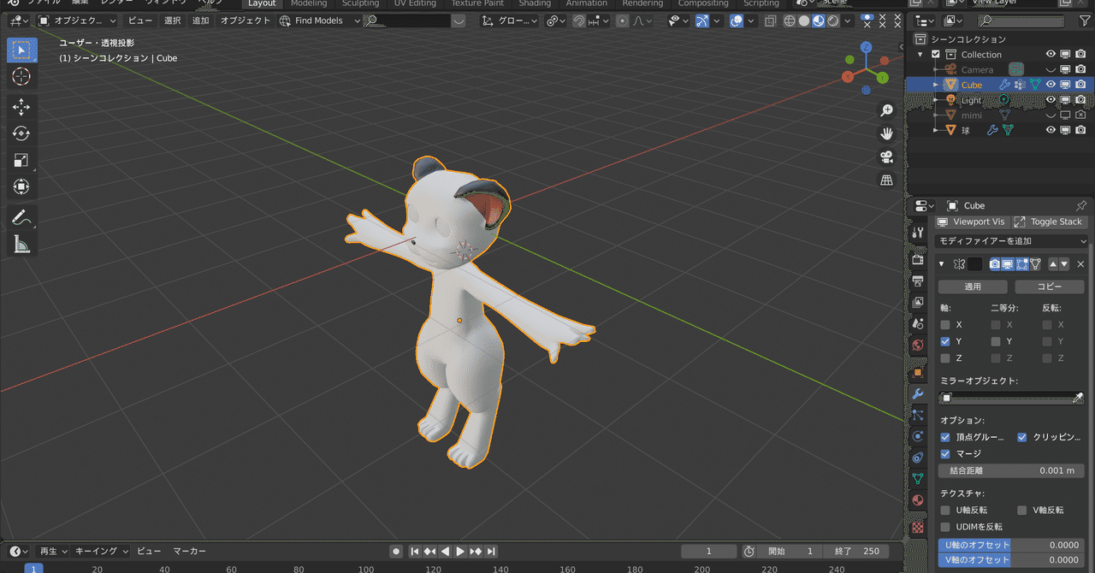The image size is (1095, 573).
Task: Open the 再生 playback dropdown
Action: [53, 552]
